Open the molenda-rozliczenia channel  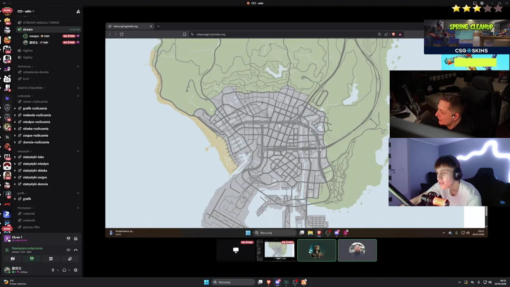[x=48, y=115]
